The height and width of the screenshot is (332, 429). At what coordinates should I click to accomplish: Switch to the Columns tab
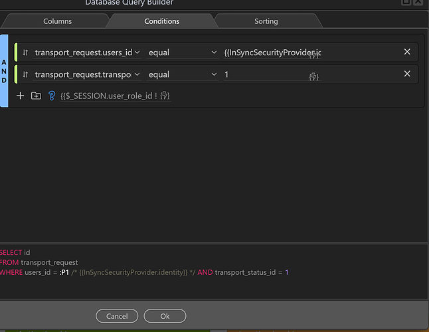pos(58,21)
